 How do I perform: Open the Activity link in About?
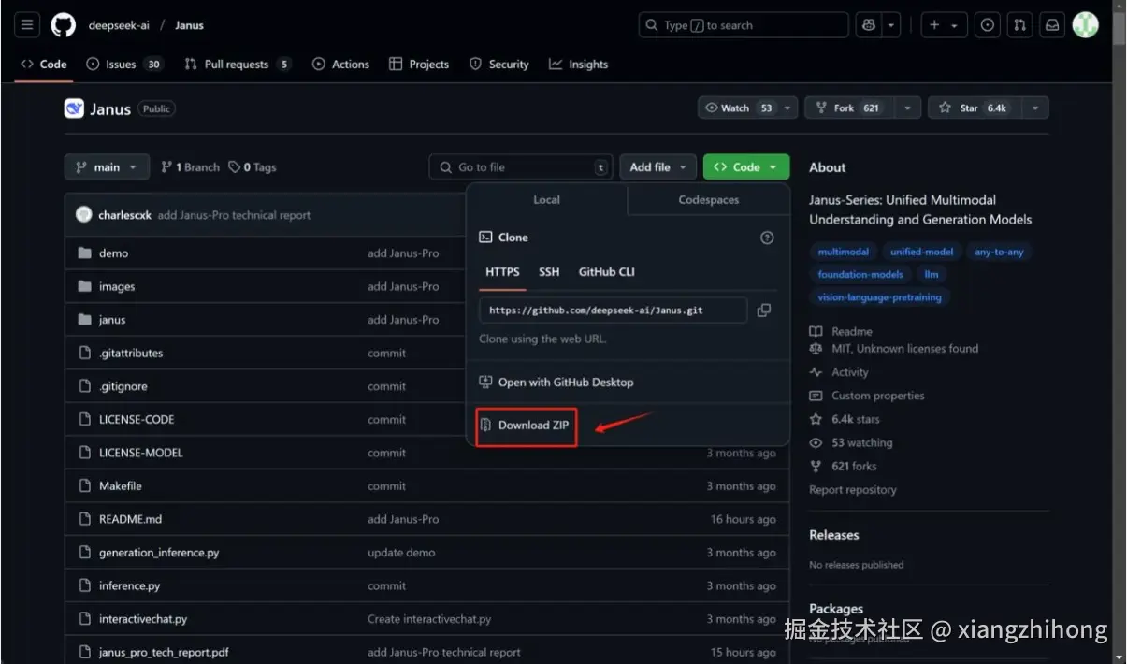(839, 372)
